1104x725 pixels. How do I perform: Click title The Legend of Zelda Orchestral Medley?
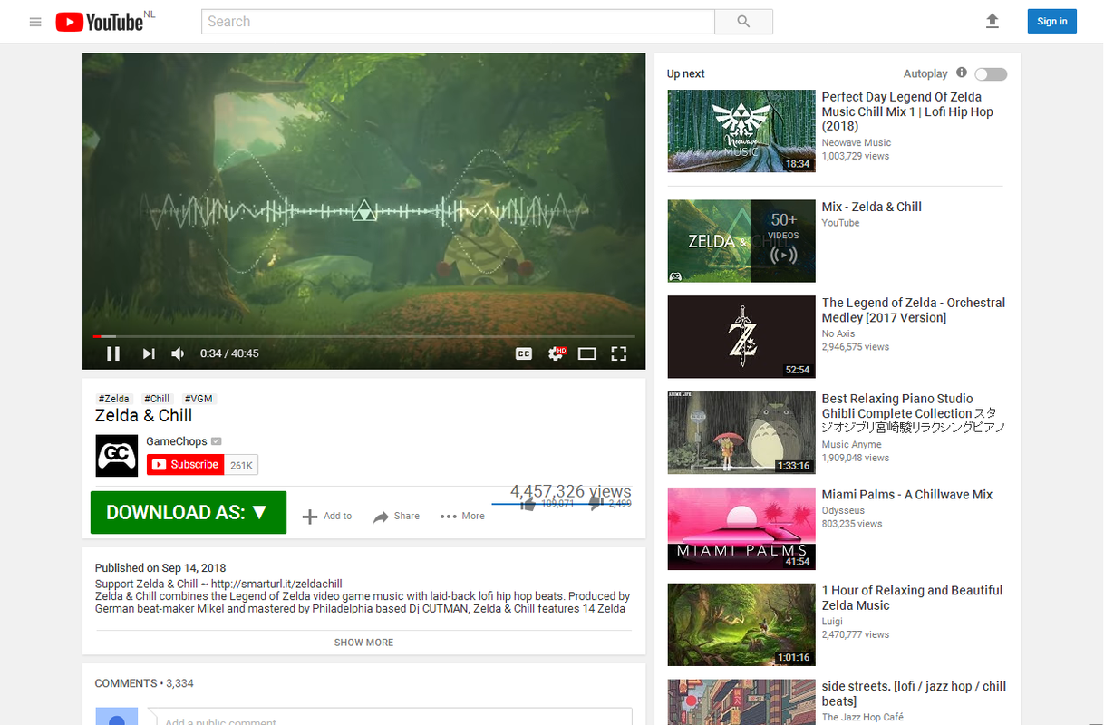click(x=914, y=310)
